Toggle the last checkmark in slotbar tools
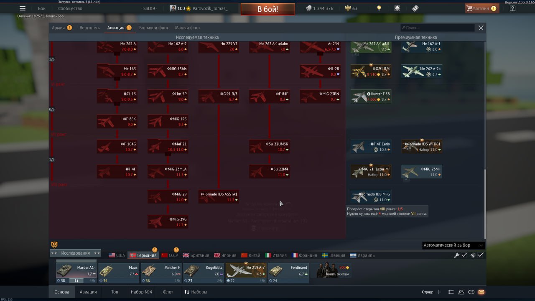The image size is (535, 301). (x=481, y=255)
